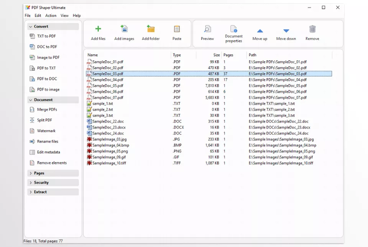
Task: Open the View menu
Action: (64, 16)
